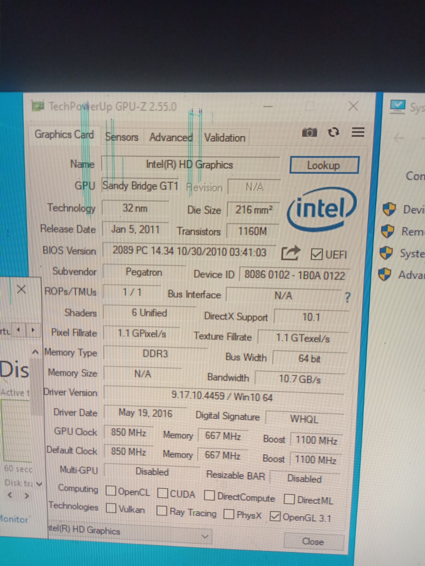
Task: Click the shield icon next to Rem
Action: [x=388, y=231]
